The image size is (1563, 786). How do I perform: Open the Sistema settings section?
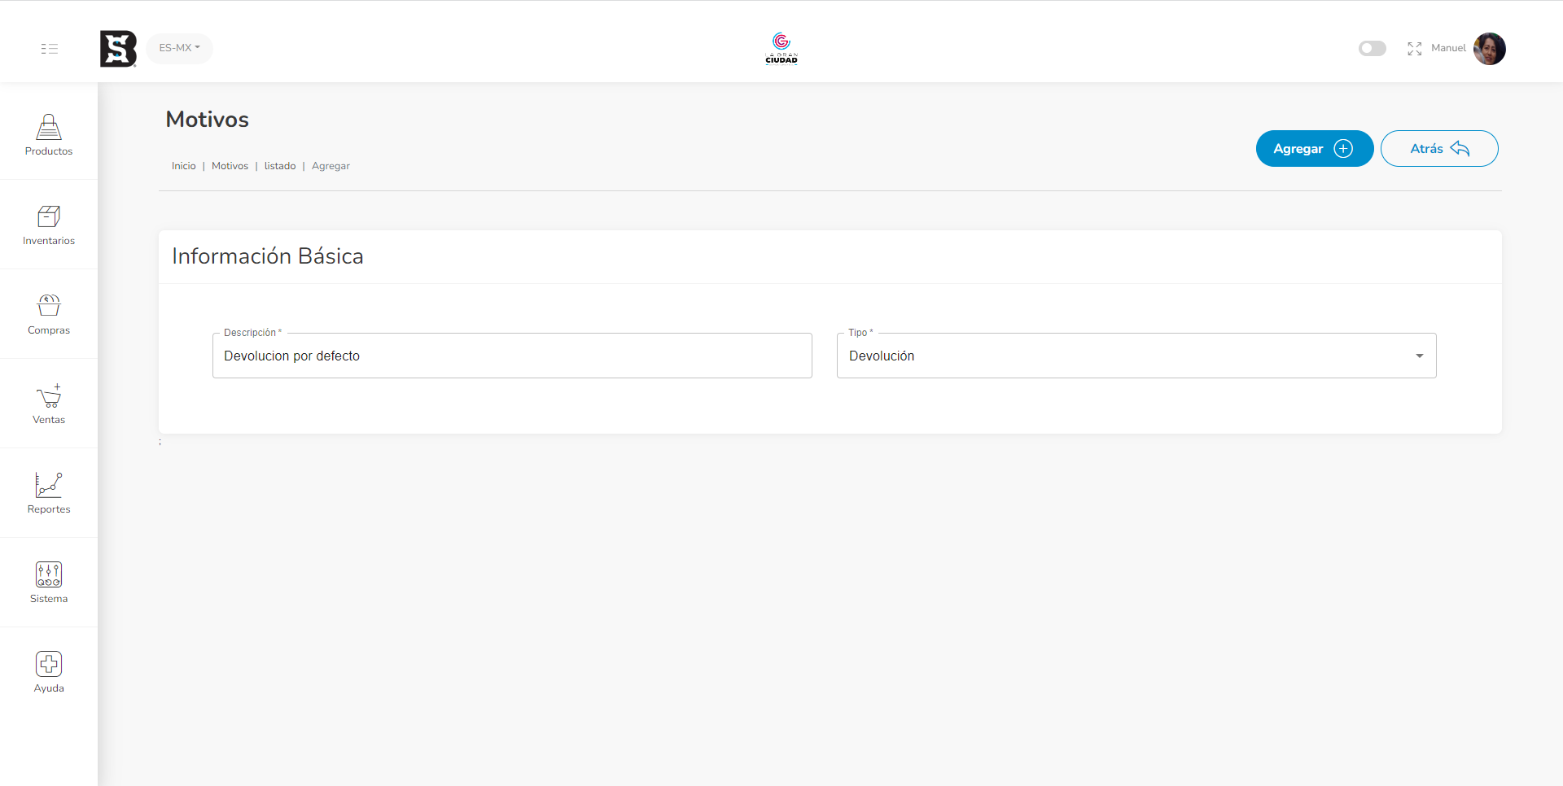49,583
